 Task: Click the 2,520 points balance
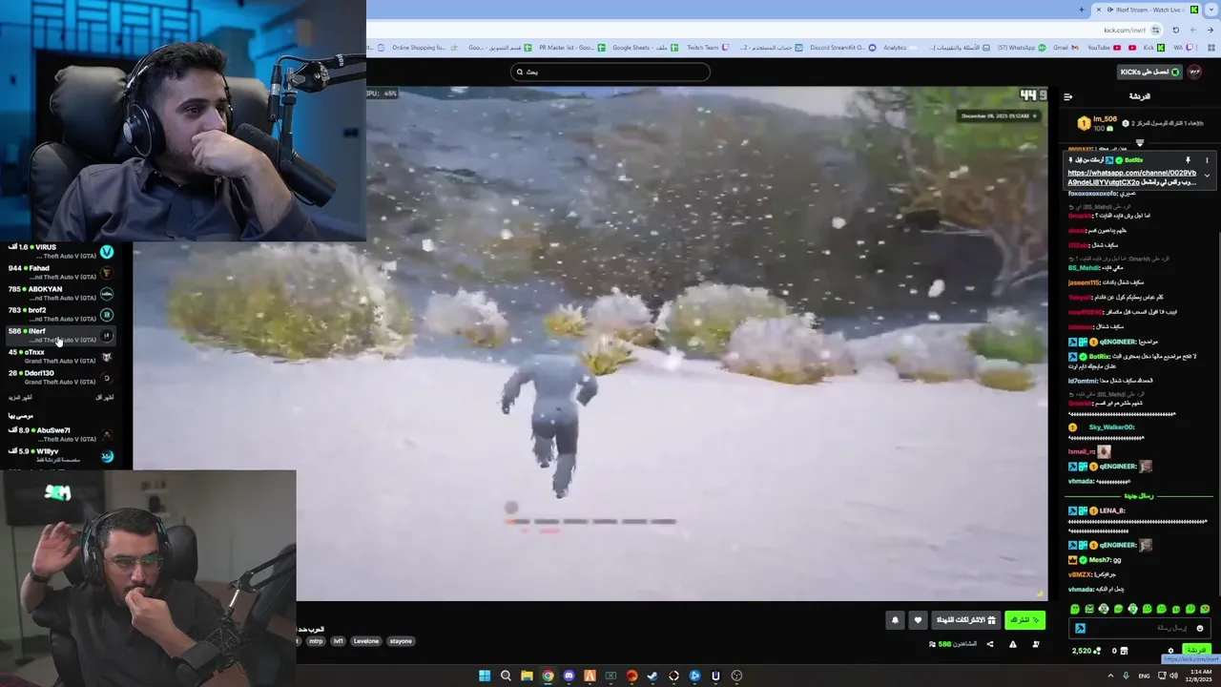(x=1086, y=651)
